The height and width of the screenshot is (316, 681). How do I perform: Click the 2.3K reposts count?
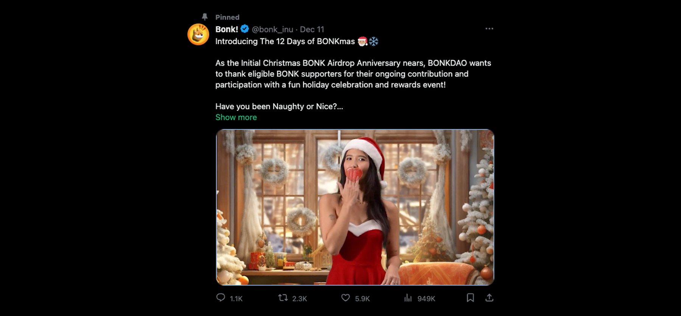click(x=300, y=299)
